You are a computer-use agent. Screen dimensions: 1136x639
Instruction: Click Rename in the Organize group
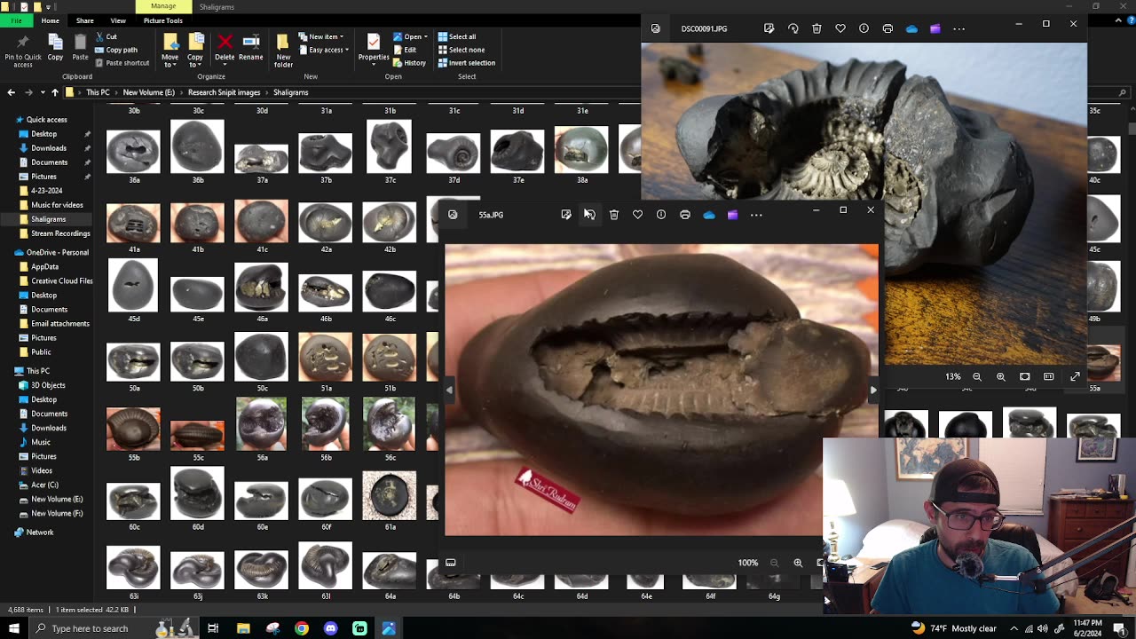(251, 48)
